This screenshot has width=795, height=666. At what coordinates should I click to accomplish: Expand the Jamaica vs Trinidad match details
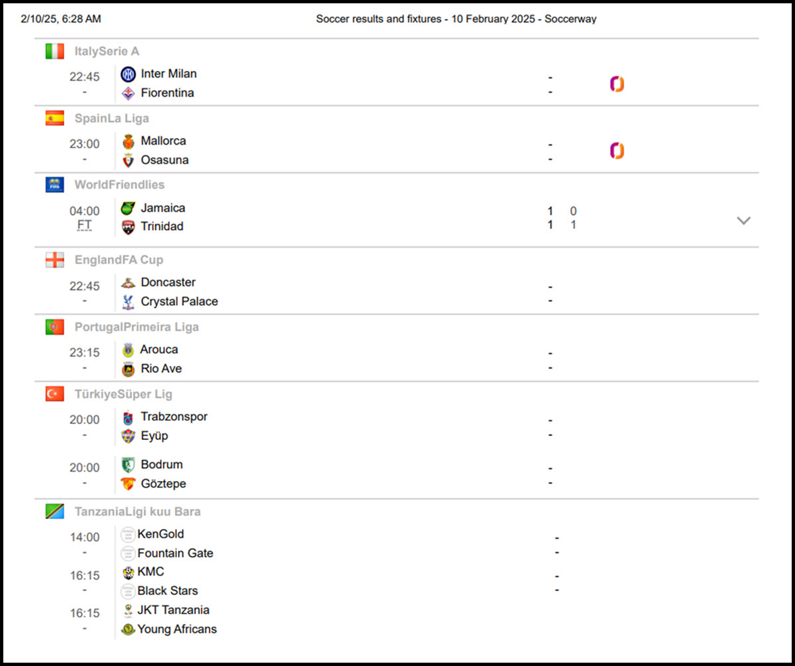coord(743,221)
